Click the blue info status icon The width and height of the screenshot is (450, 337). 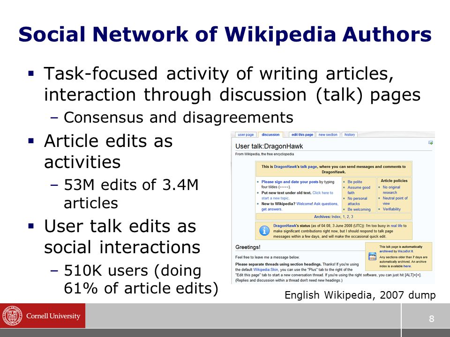coord(264,231)
